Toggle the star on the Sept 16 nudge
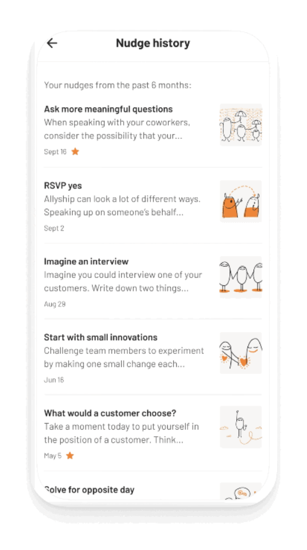The image size is (307, 550). coord(75,152)
